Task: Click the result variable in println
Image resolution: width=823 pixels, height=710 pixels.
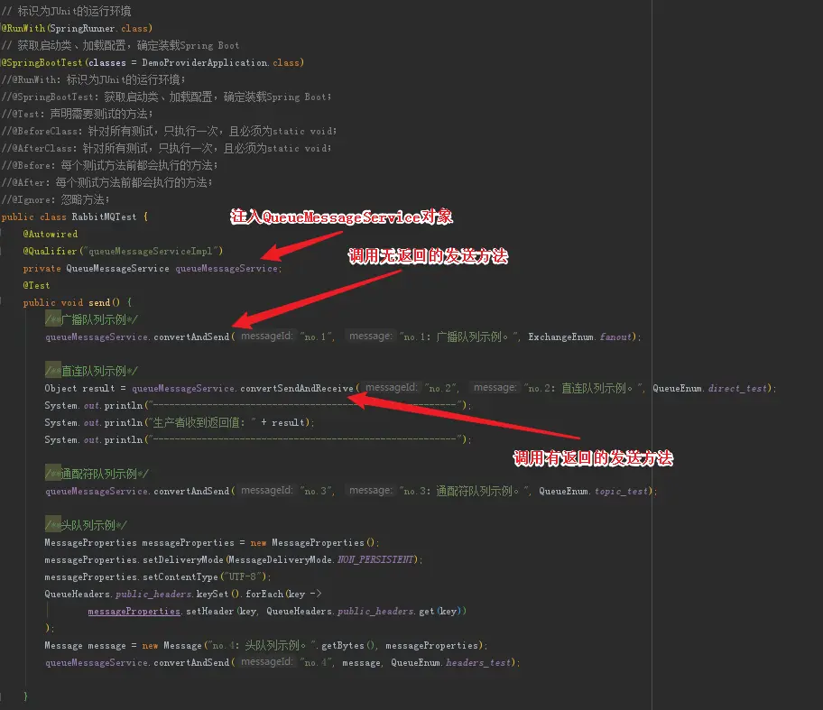Action: pos(288,422)
